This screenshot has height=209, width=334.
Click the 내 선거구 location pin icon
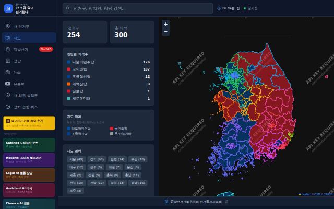pos(8,26)
